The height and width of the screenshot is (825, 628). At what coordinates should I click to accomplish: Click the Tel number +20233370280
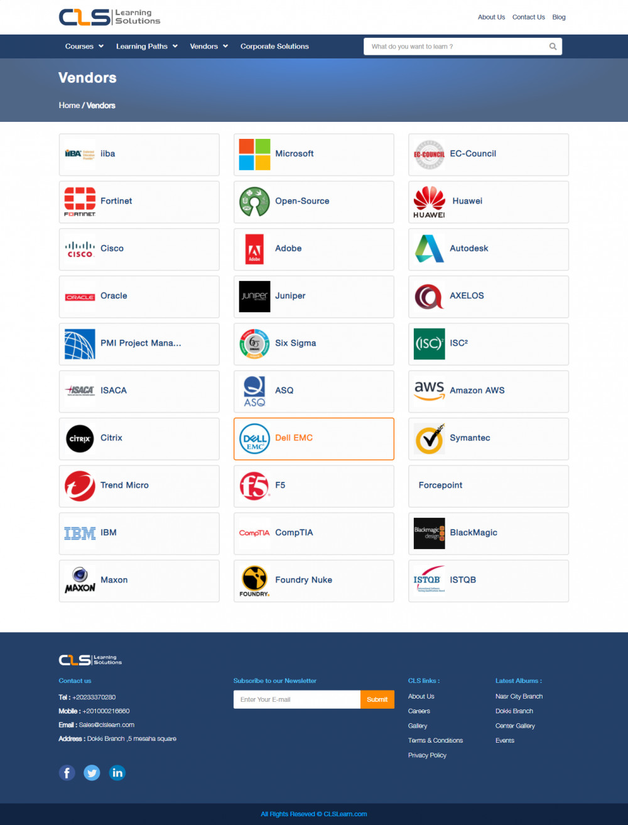pyautogui.click(x=94, y=697)
